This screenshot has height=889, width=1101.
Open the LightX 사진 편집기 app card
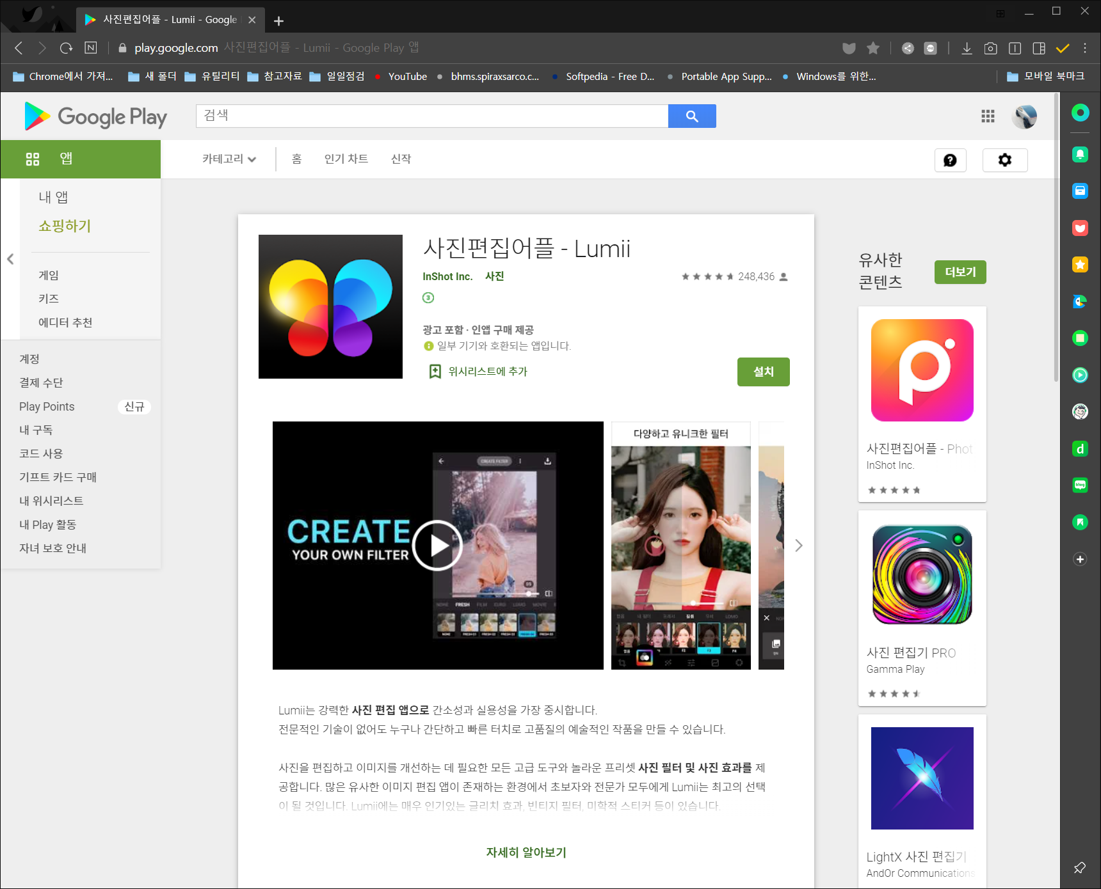(922, 801)
